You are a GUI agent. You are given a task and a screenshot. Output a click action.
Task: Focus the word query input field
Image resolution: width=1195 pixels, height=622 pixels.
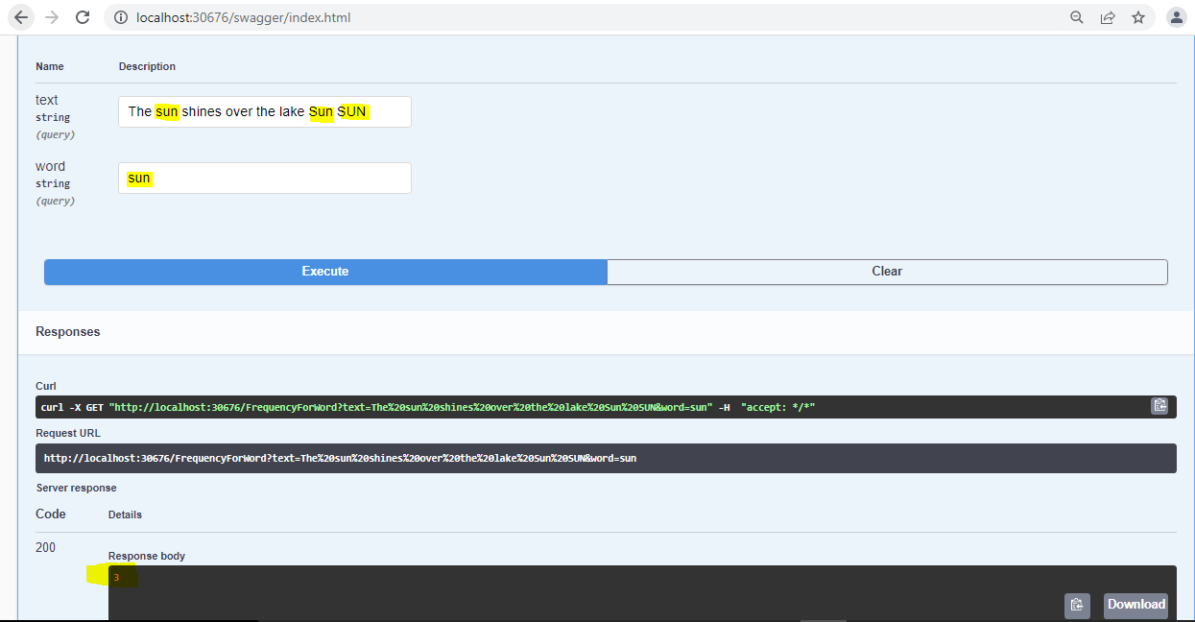265,178
